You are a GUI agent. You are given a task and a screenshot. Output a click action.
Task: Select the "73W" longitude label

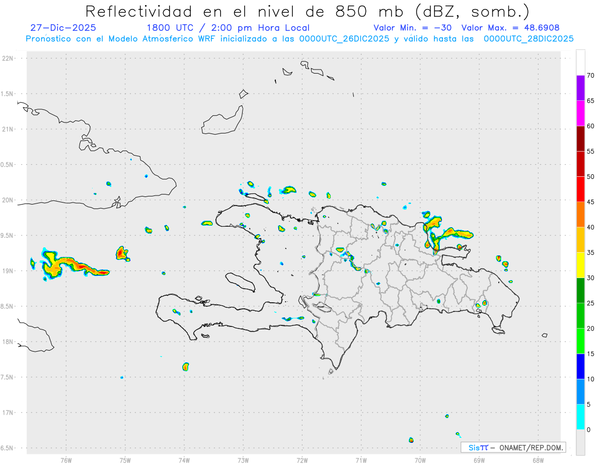243,460
